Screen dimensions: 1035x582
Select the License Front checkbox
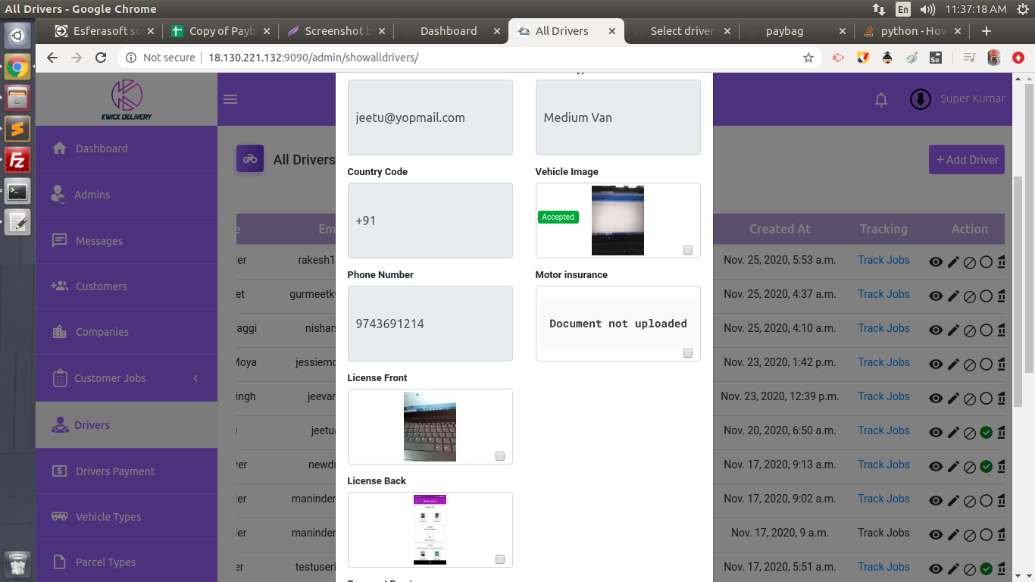pos(500,456)
